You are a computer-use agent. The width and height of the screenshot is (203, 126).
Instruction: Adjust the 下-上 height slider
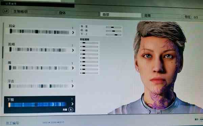click(x=114, y=35)
